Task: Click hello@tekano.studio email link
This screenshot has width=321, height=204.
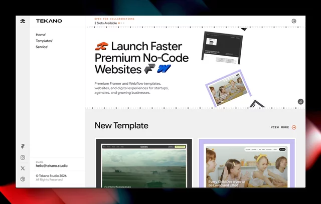Action: [52, 166]
